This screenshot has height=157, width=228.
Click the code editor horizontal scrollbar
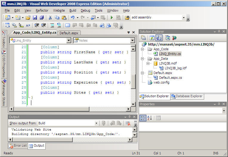(x=52, y=109)
